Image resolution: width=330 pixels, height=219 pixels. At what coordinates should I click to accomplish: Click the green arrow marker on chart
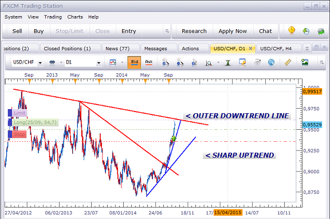click(174, 138)
